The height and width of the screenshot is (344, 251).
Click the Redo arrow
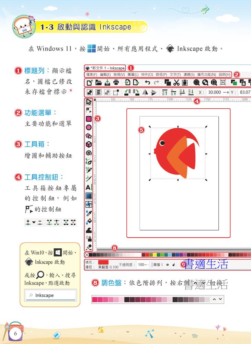156,83
